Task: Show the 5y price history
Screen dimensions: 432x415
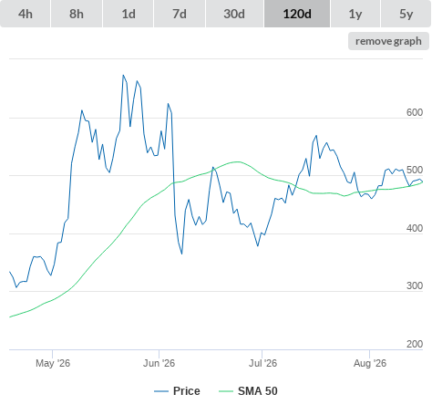Action: 406,14
